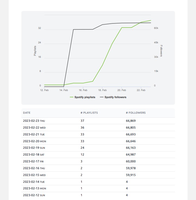Click the 60k followers axis tick
The width and height of the screenshot is (196, 200).
(156, 28)
